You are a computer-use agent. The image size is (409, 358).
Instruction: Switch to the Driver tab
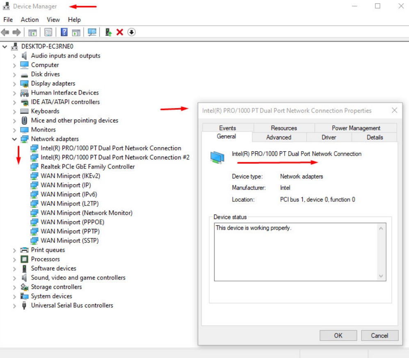(329, 137)
